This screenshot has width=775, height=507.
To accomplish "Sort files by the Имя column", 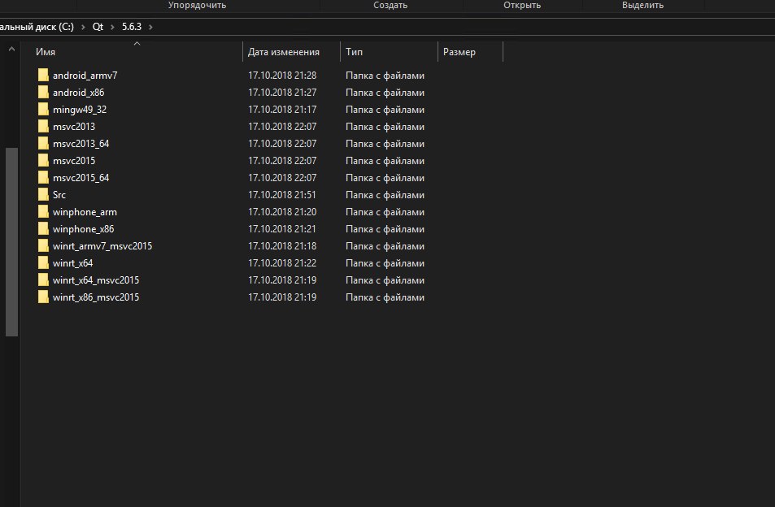I will coord(46,52).
